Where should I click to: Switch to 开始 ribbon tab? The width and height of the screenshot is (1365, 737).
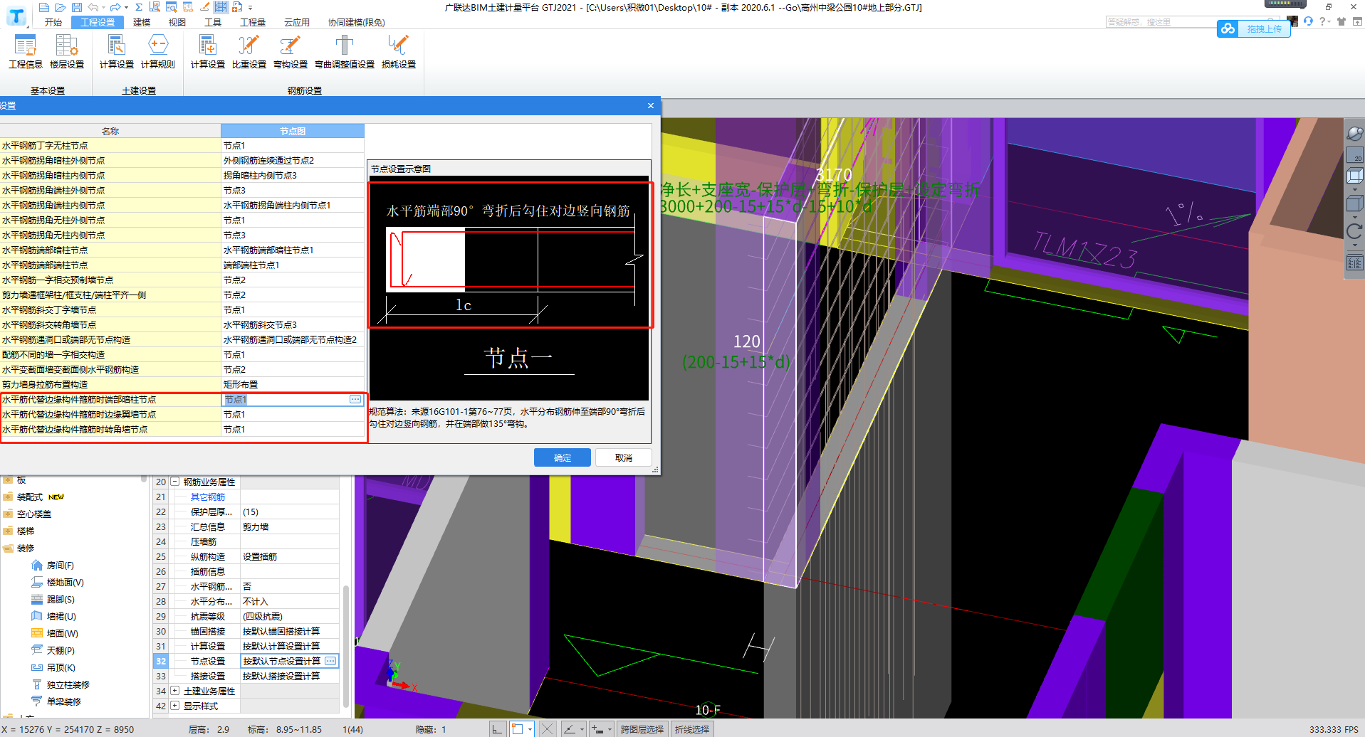pos(53,22)
